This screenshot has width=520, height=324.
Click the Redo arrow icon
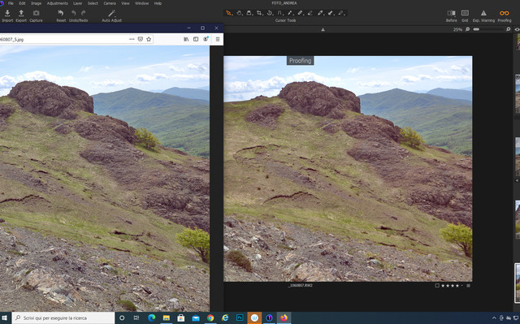point(84,13)
